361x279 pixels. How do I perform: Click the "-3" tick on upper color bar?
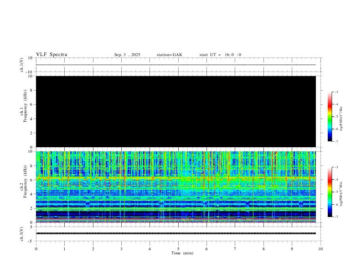pos(336,92)
